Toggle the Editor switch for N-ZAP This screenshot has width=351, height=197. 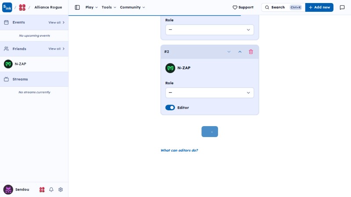click(x=170, y=108)
